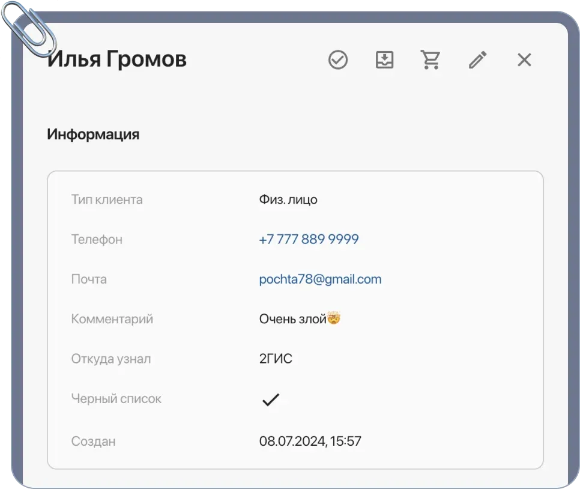580x489 pixels.
Task: Select the Физ. лицо client type value
Action: (x=288, y=199)
